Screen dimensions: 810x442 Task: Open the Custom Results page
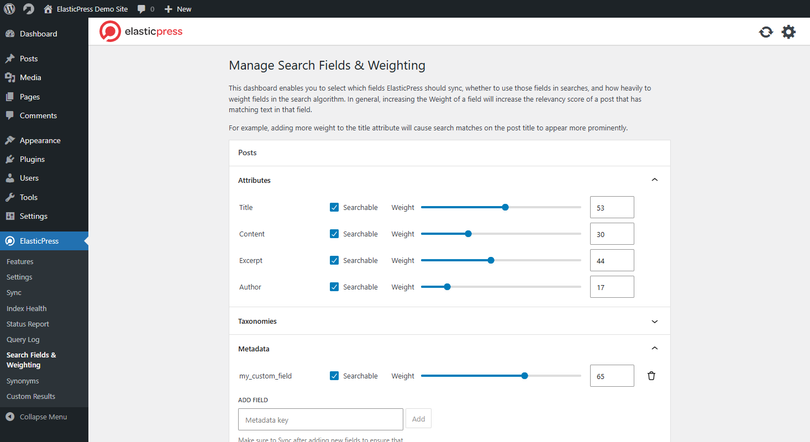click(31, 396)
